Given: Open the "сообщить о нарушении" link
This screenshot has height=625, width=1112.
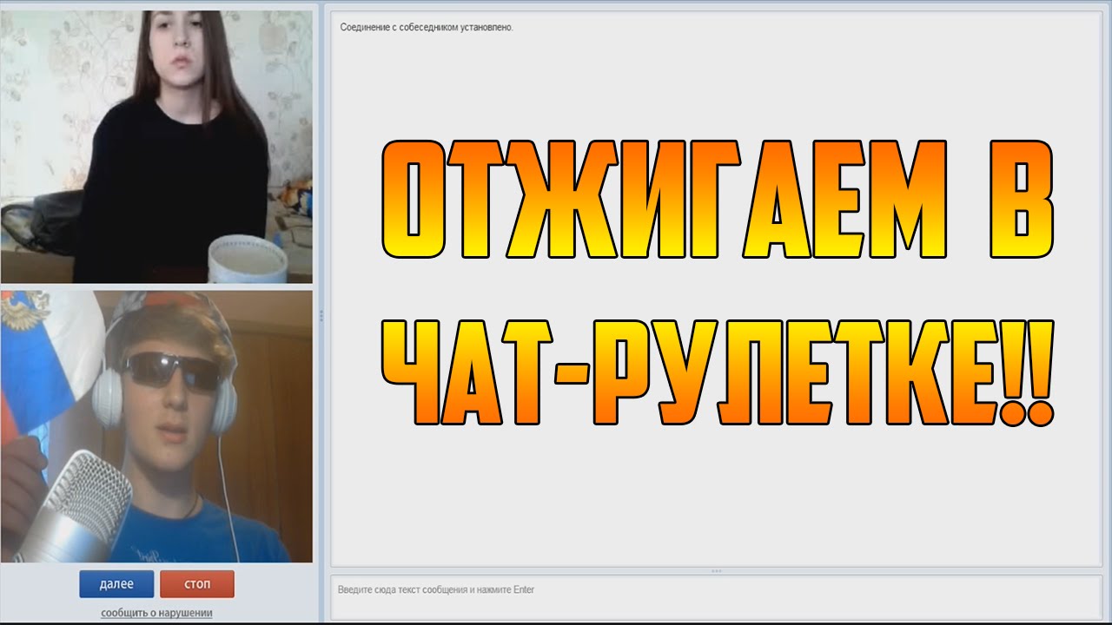Looking at the screenshot, I should (x=156, y=613).
